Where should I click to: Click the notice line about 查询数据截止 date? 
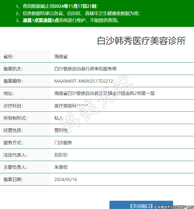point(57,6)
